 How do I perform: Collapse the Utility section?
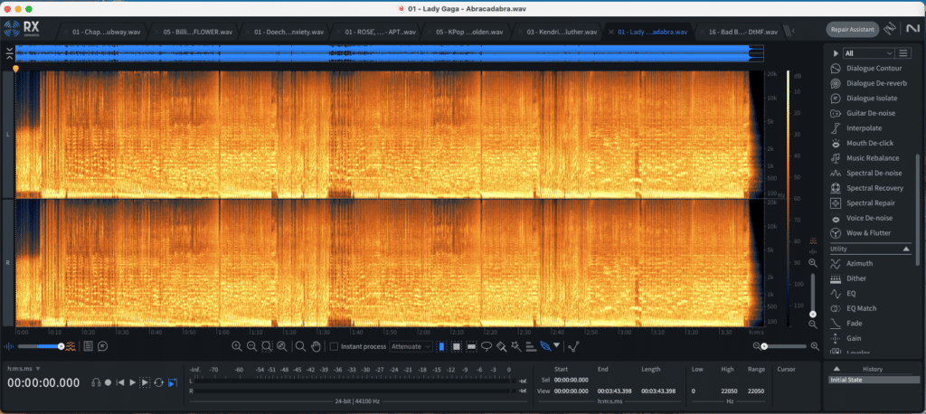click(x=906, y=249)
